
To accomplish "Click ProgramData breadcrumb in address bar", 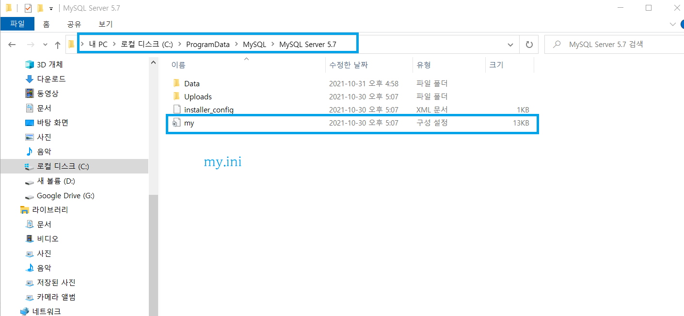I will click(208, 44).
